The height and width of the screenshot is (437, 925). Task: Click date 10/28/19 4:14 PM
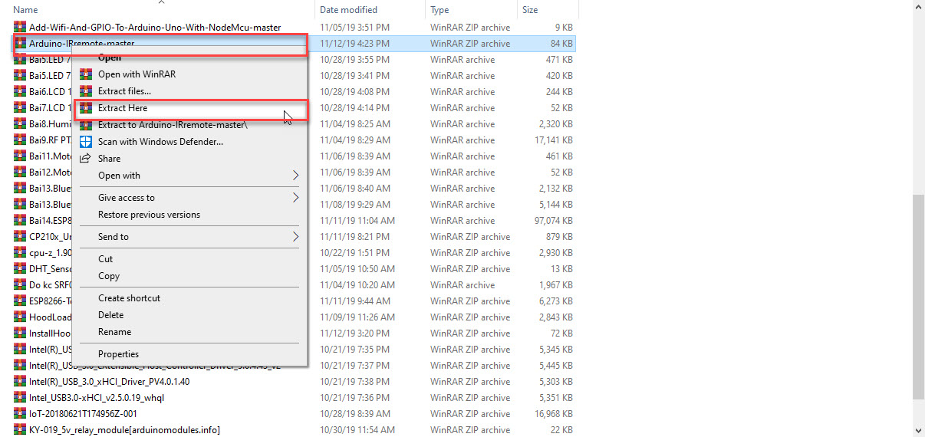point(354,108)
